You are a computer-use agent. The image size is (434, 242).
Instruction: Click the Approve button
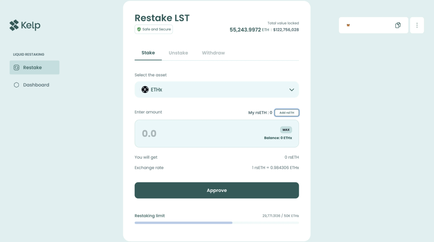(x=217, y=190)
